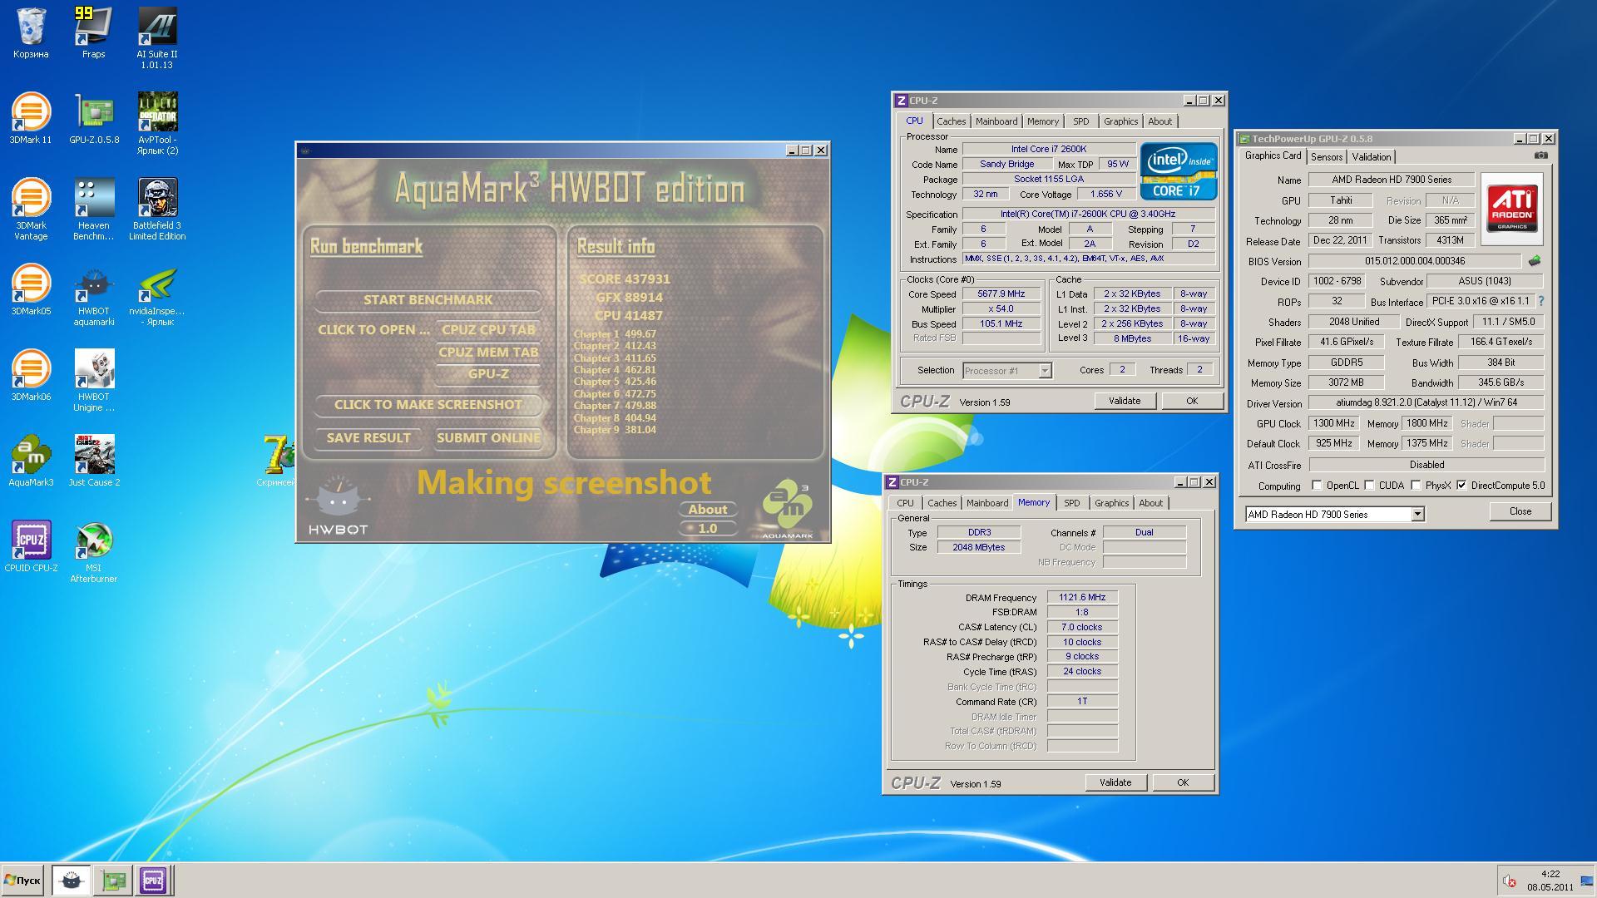This screenshot has width=1597, height=898.
Task: Click SUBMIT ONLINE in AquaMark
Action: (488, 438)
